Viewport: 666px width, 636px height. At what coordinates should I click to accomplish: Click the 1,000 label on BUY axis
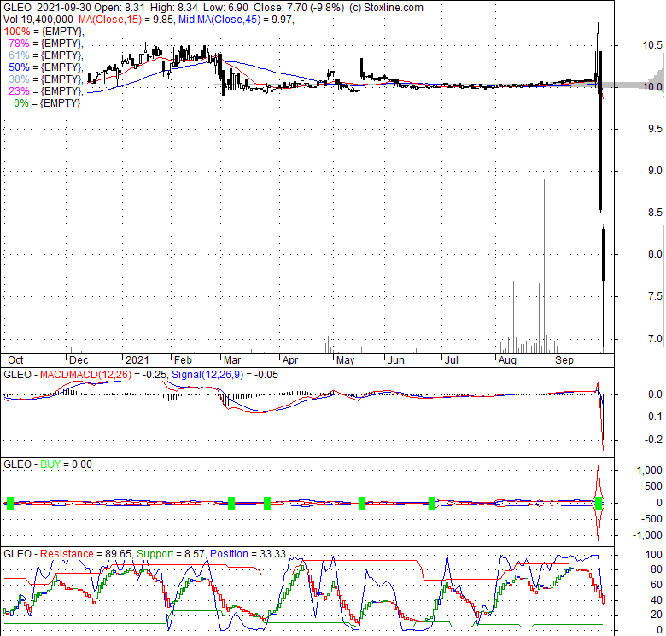650,470
